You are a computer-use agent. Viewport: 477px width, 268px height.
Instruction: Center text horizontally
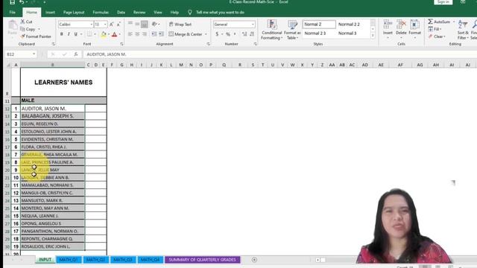point(137,34)
